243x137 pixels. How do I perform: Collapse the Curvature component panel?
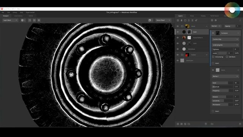pyautogui.click(x=238, y=33)
